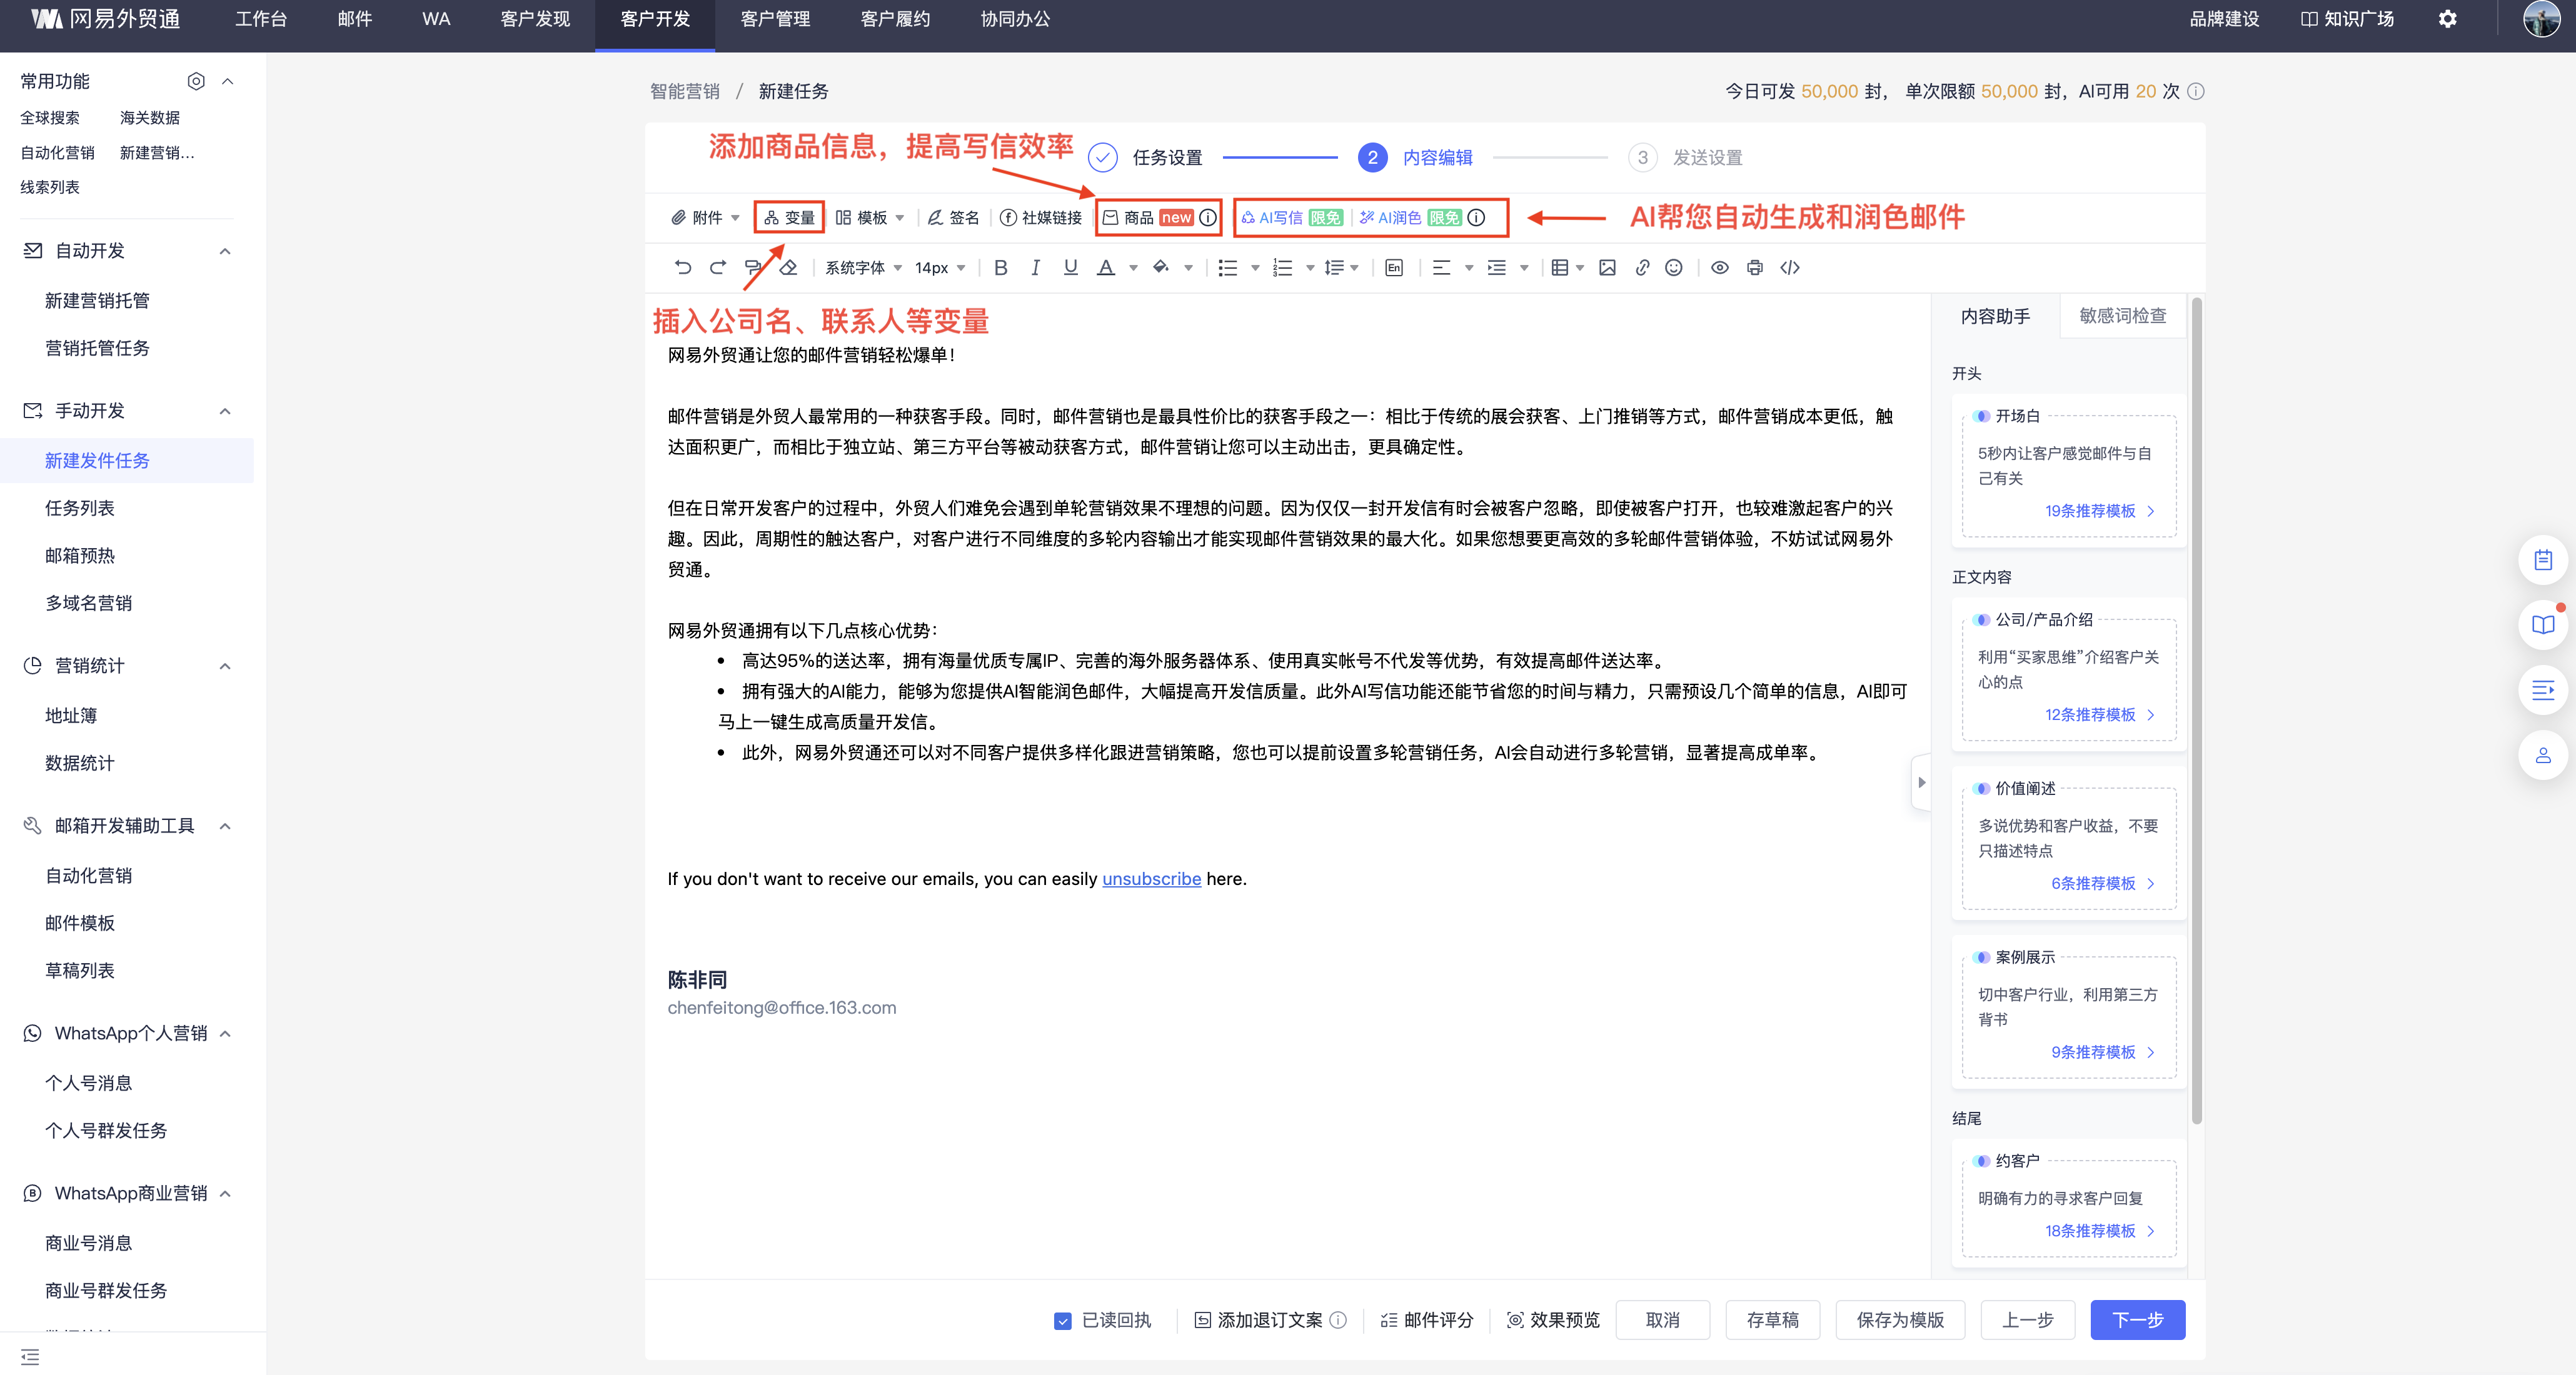Screen dimensions: 2576x1375
Task: Collapse the content assistant side panel
Action: 1921,782
